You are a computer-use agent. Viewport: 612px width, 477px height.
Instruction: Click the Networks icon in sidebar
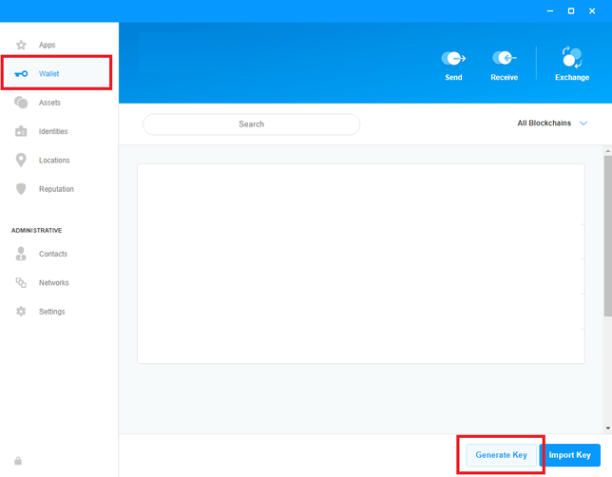point(21,282)
